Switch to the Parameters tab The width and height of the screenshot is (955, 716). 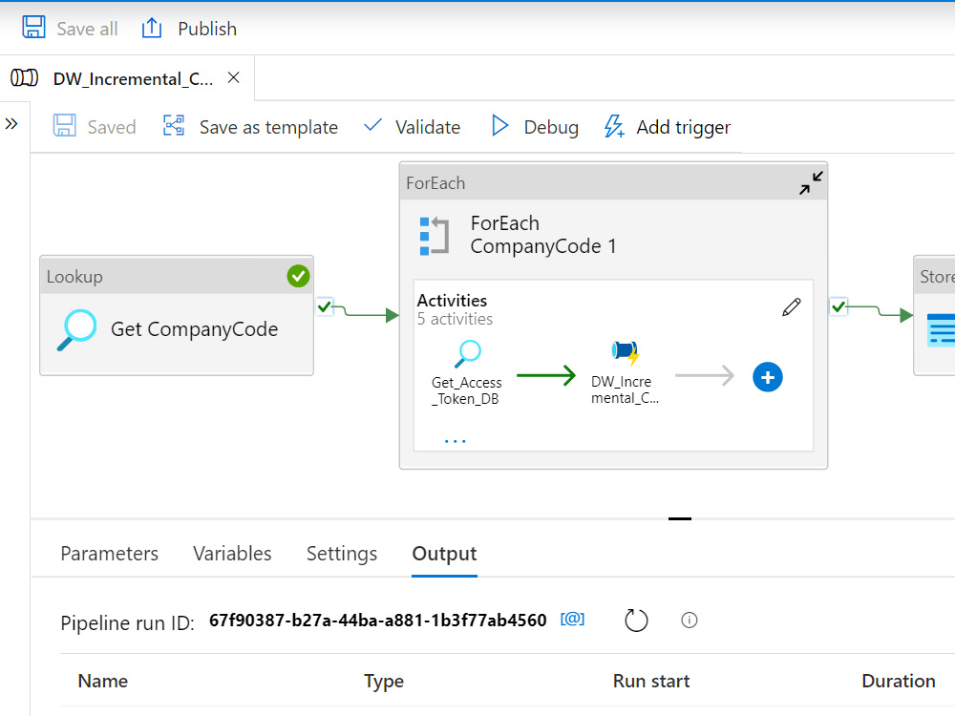pyautogui.click(x=110, y=554)
